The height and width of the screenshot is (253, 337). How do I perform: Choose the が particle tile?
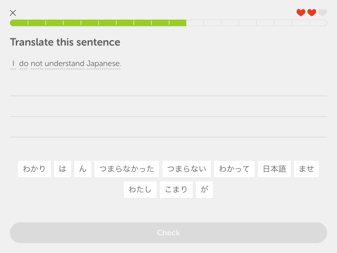(204, 190)
